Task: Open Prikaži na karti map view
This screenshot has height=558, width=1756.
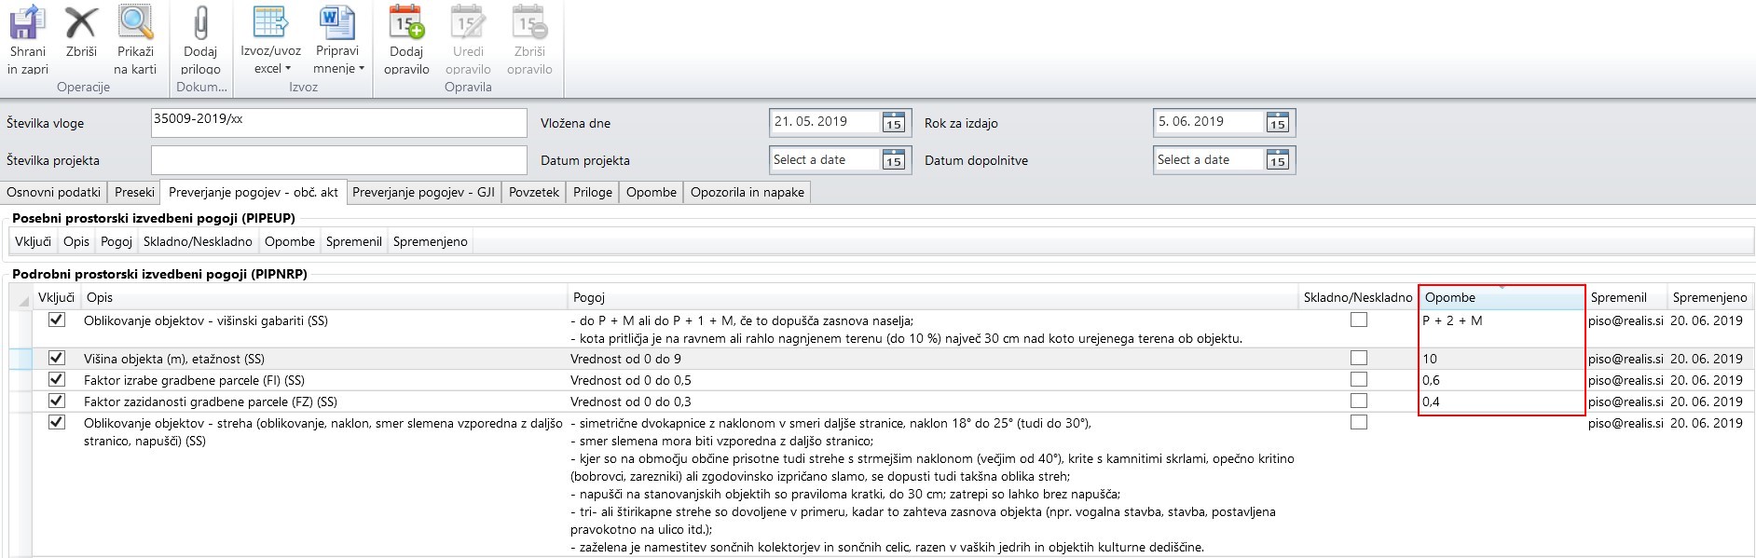Action: (135, 23)
